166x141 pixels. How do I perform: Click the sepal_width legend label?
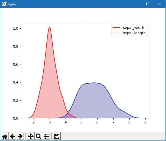[133, 28]
